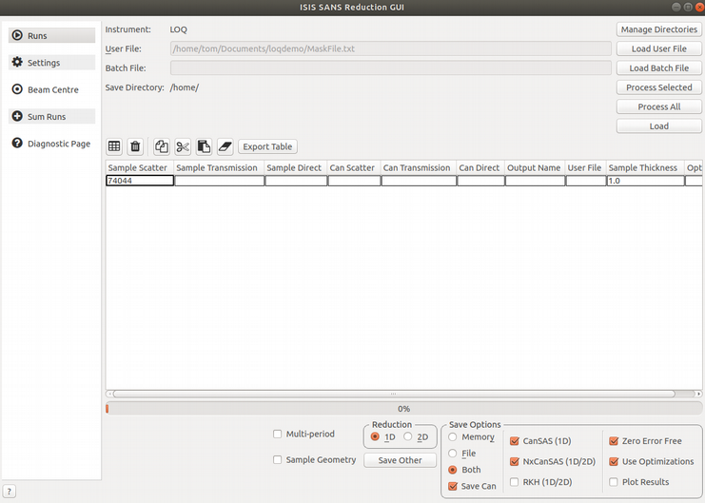Click the LOQ instrument name

(x=179, y=29)
